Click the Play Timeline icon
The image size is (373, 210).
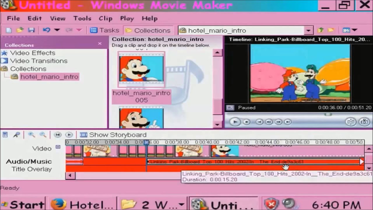point(69,135)
